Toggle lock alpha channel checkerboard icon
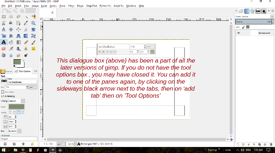275x153 pixels. [x=248, y=27]
